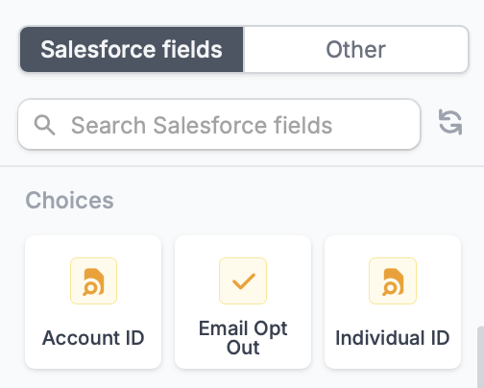Add the Email Opt Out field card
The width and height of the screenshot is (484, 388).
point(243,303)
